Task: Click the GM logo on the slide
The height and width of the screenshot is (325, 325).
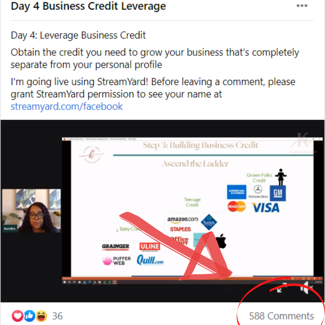Action: (278, 193)
